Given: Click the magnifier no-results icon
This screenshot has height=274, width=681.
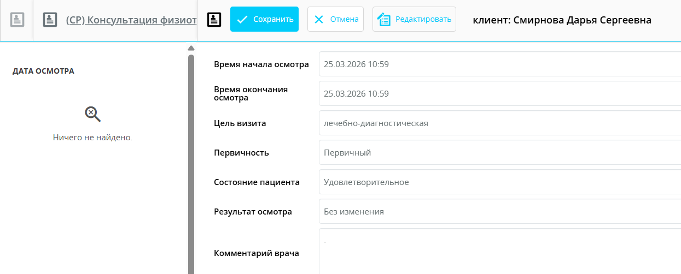Looking at the screenshot, I should click(x=92, y=114).
